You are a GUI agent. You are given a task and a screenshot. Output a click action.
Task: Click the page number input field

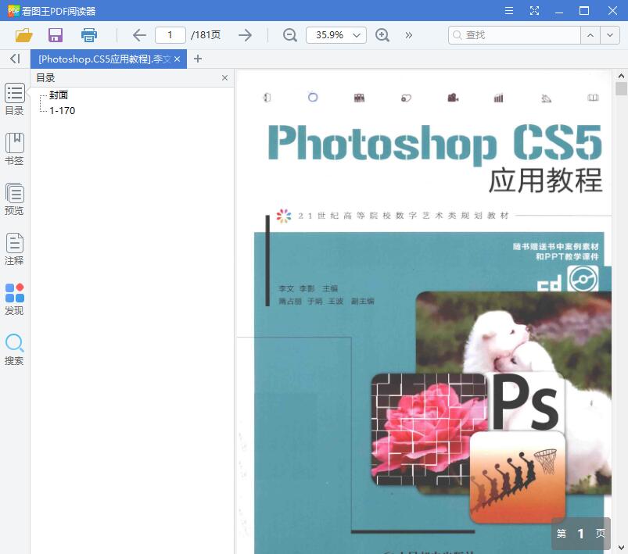coord(170,35)
